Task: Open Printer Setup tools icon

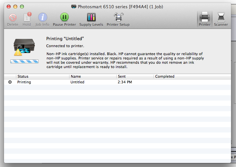Action: point(118,17)
